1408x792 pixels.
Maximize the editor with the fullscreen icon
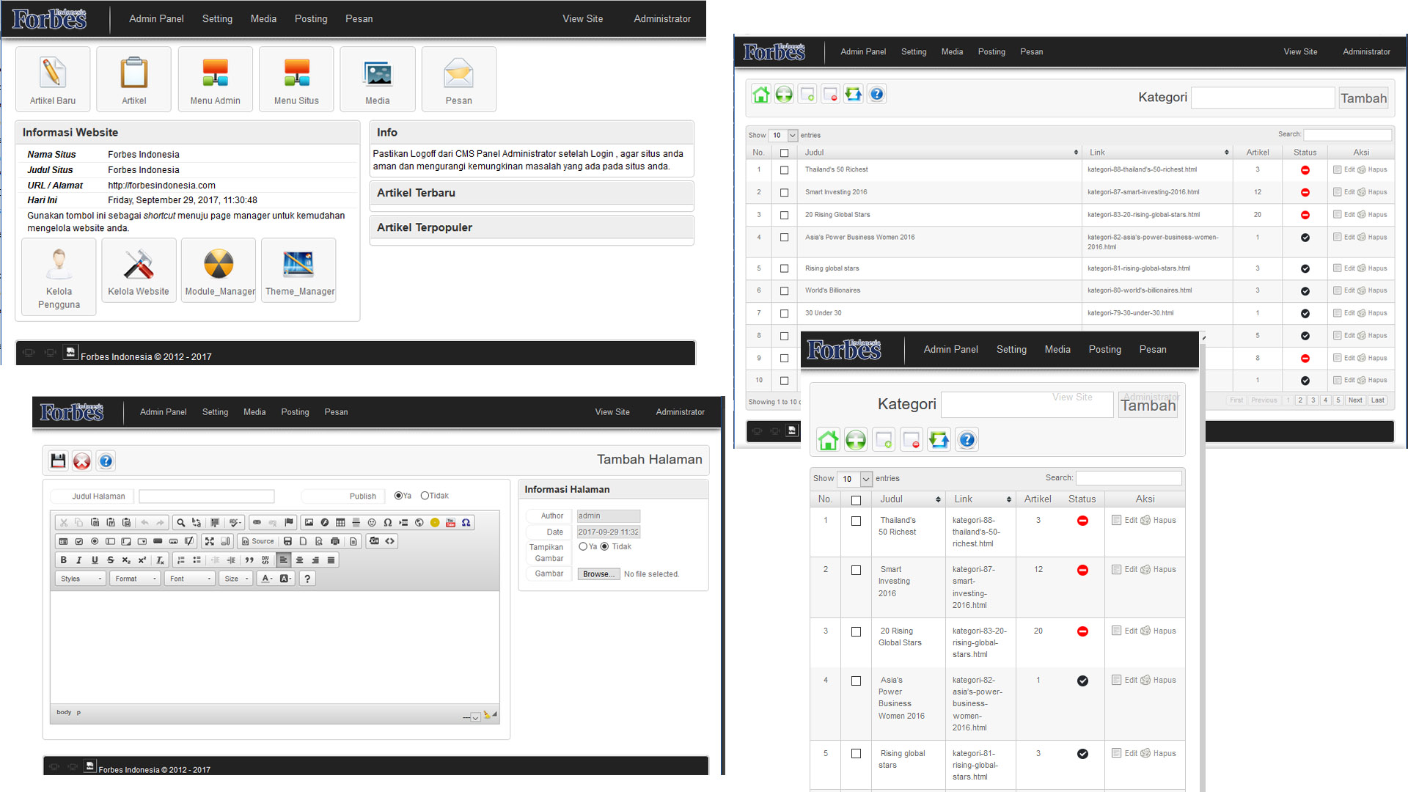[x=210, y=541]
